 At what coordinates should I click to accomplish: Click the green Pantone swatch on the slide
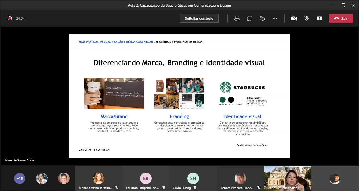pyautogui.click(x=223, y=100)
